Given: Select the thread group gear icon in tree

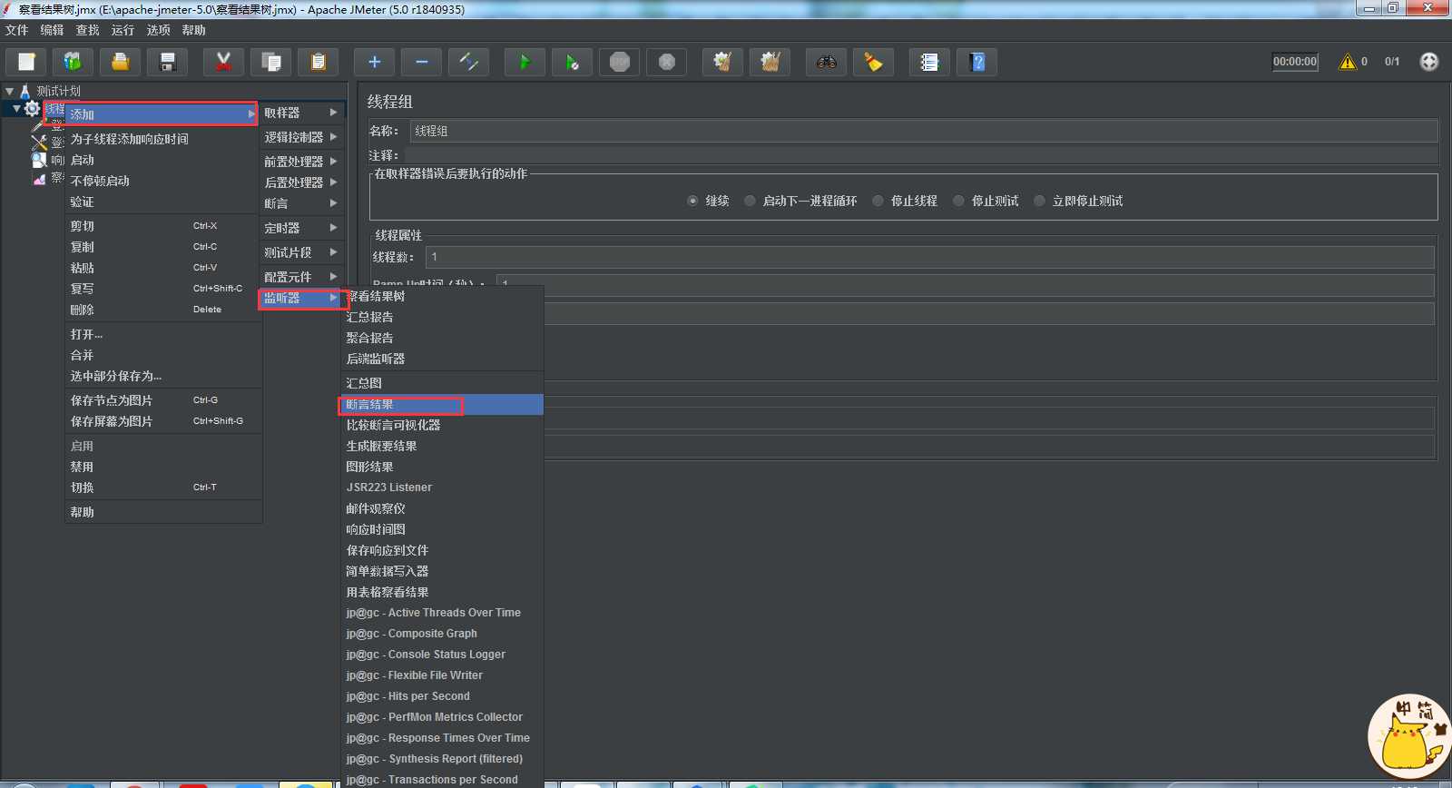Looking at the screenshot, I should point(32,109).
